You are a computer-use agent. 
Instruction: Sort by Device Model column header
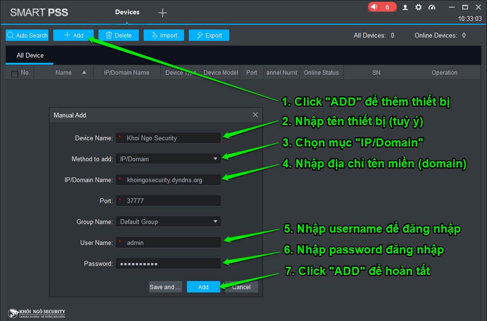[x=221, y=73]
